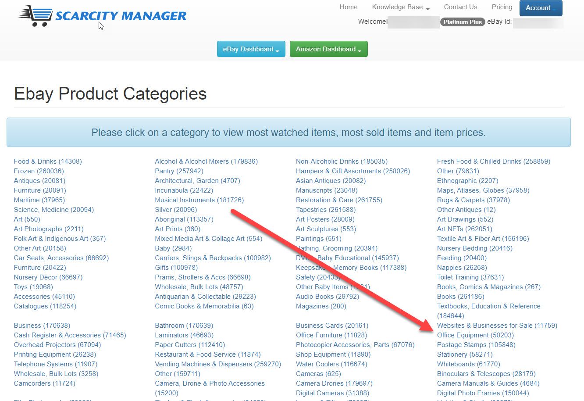Image resolution: width=584 pixels, height=401 pixels.
Task: Open Textile Art & Fiber Art
Action: coord(483,239)
